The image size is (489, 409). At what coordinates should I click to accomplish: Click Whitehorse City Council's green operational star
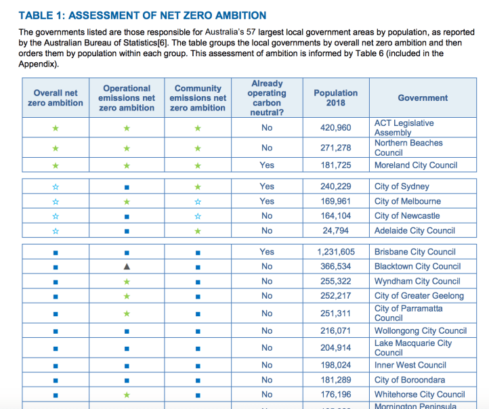tap(127, 395)
